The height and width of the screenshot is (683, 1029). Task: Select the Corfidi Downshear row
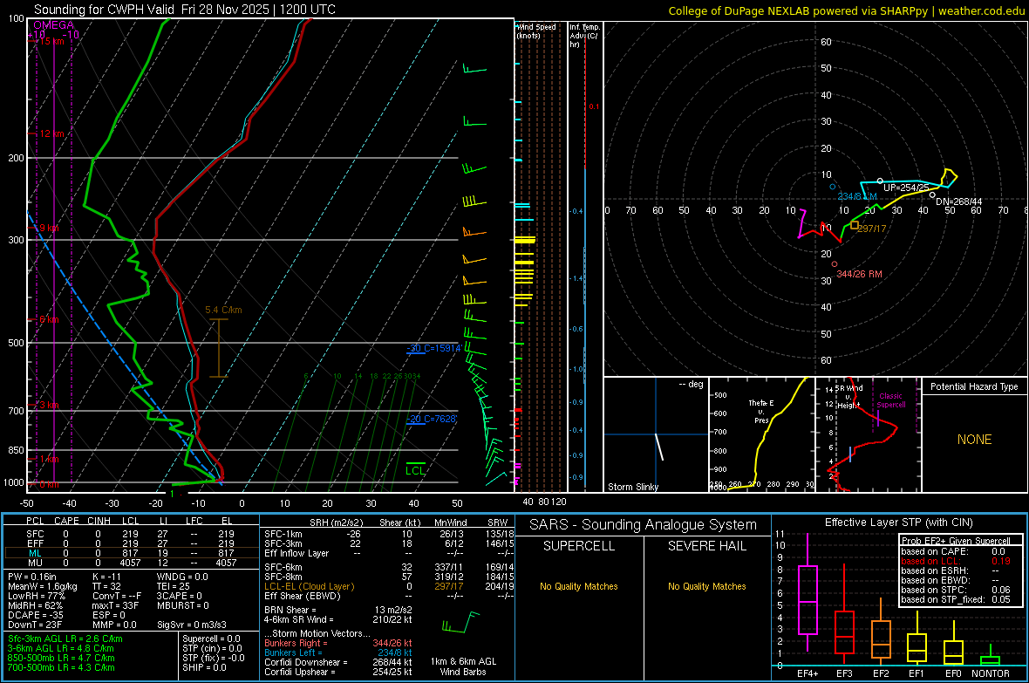click(338, 662)
